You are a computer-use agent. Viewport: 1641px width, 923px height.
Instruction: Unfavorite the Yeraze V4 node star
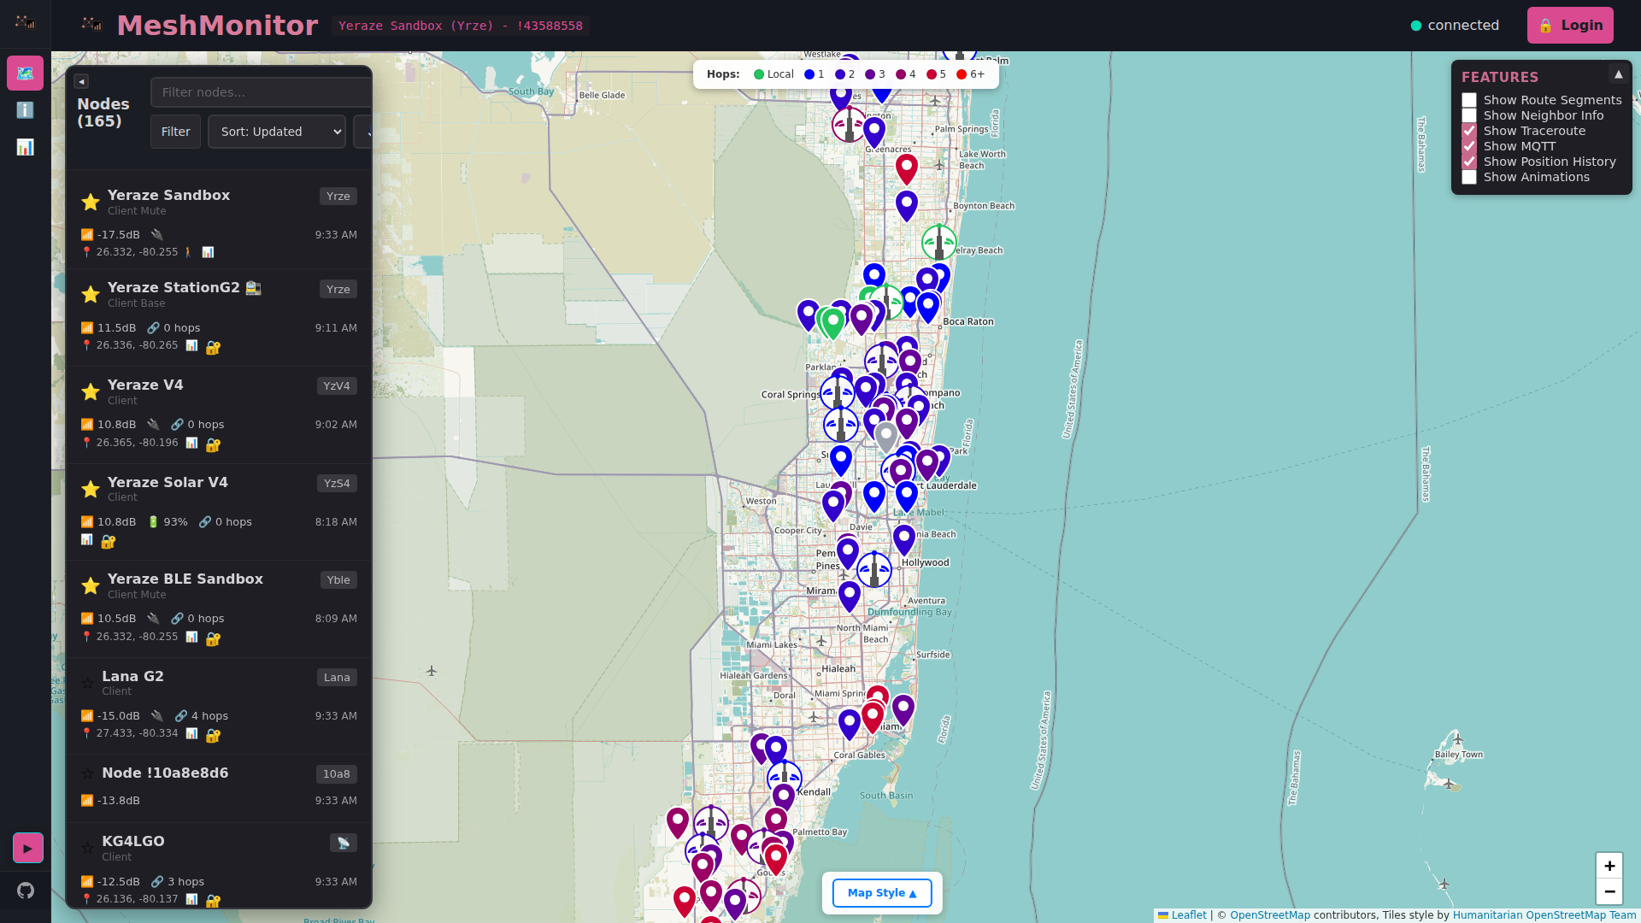pos(90,391)
